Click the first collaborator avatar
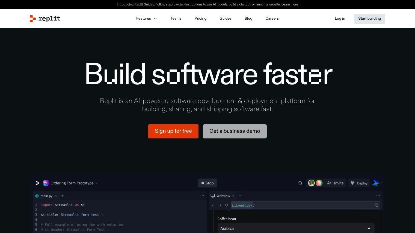Viewport: 415px width, 233px height. coord(311,183)
